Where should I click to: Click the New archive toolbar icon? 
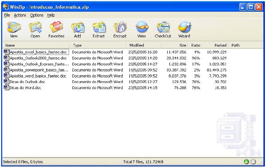point(14,27)
